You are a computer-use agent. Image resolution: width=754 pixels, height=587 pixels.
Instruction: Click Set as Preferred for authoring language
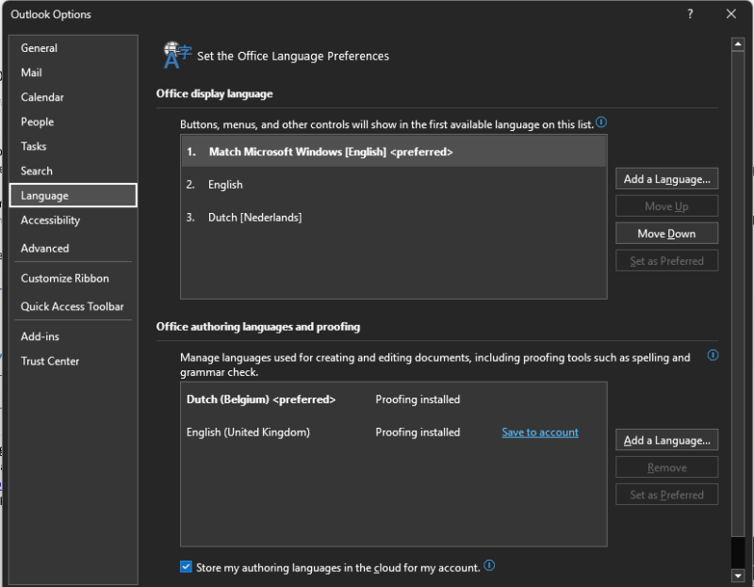[666, 495]
